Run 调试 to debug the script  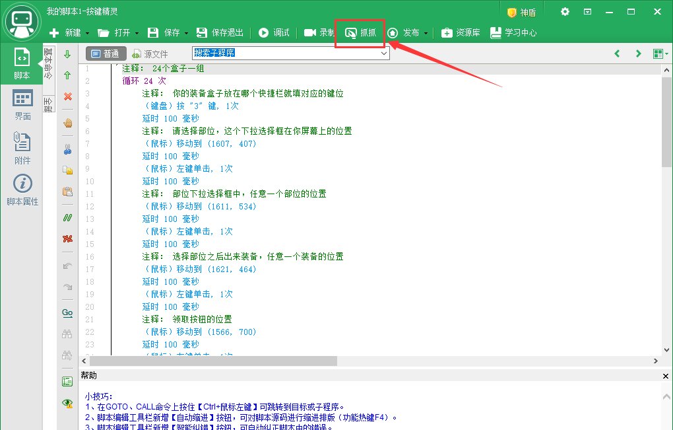coord(274,33)
